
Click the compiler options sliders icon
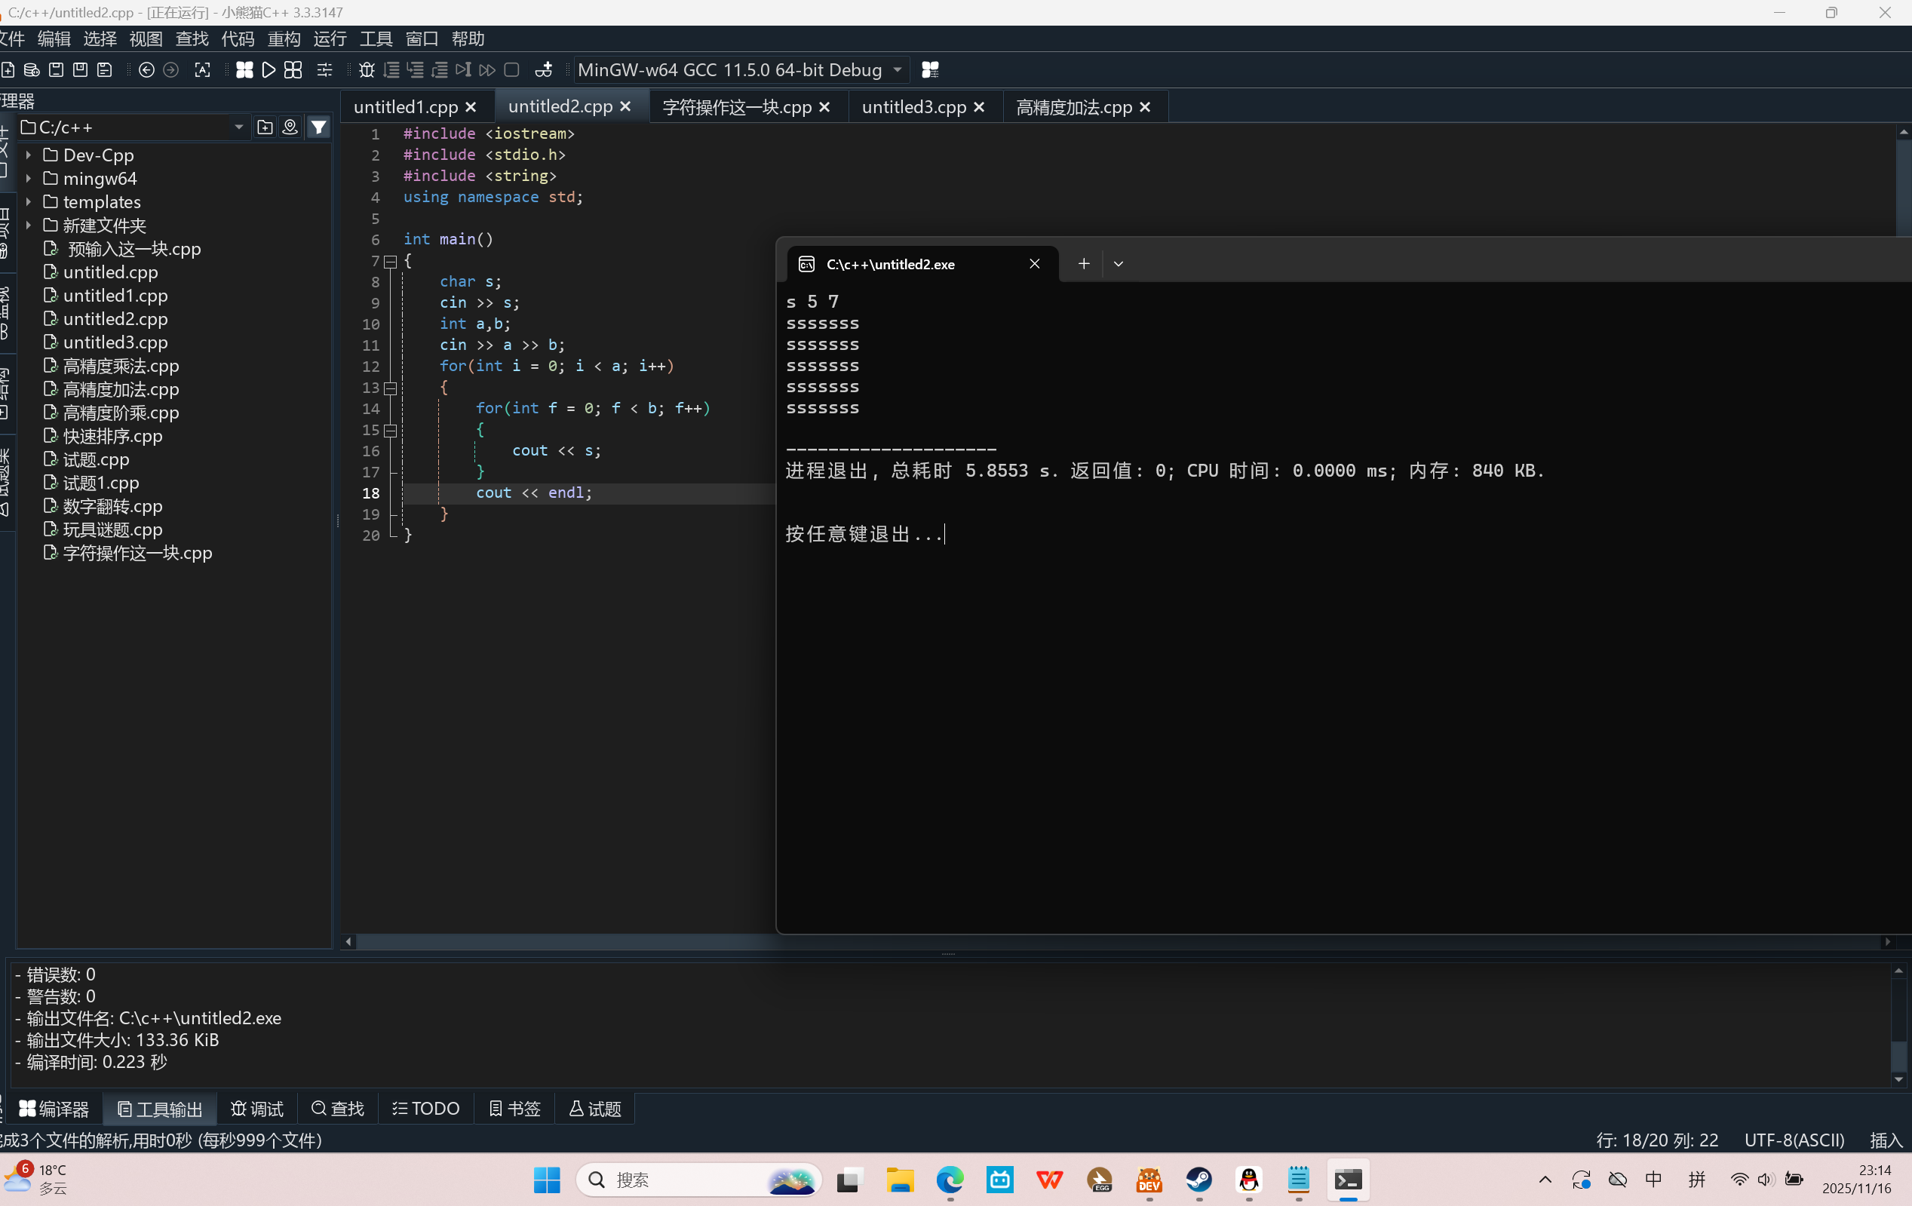(x=325, y=70)
